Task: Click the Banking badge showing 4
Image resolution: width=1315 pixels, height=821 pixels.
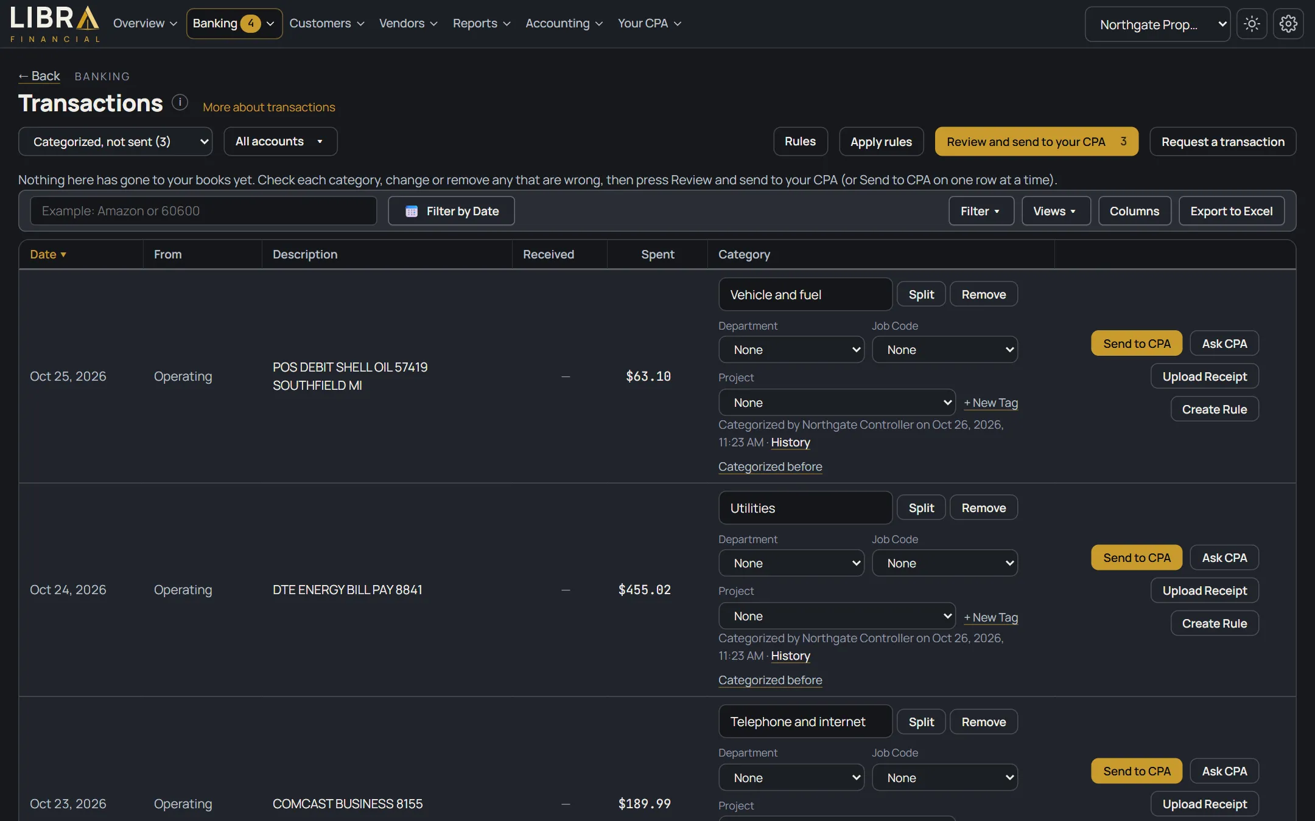Action: pyautogui.click(x=250, y=23)
